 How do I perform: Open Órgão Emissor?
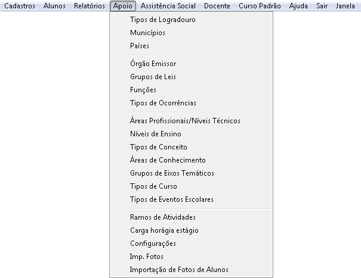pos(153,64)
